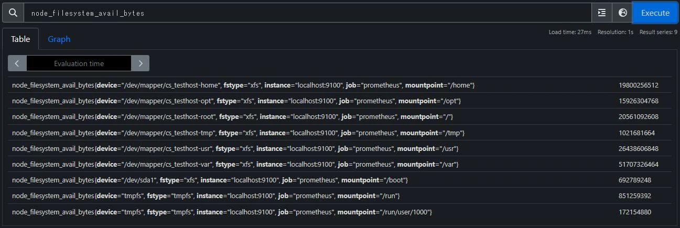This screenshot has height=228, width=680.
Task: Open the metrics explorer globe icon
Action: (x=623, y=13)
